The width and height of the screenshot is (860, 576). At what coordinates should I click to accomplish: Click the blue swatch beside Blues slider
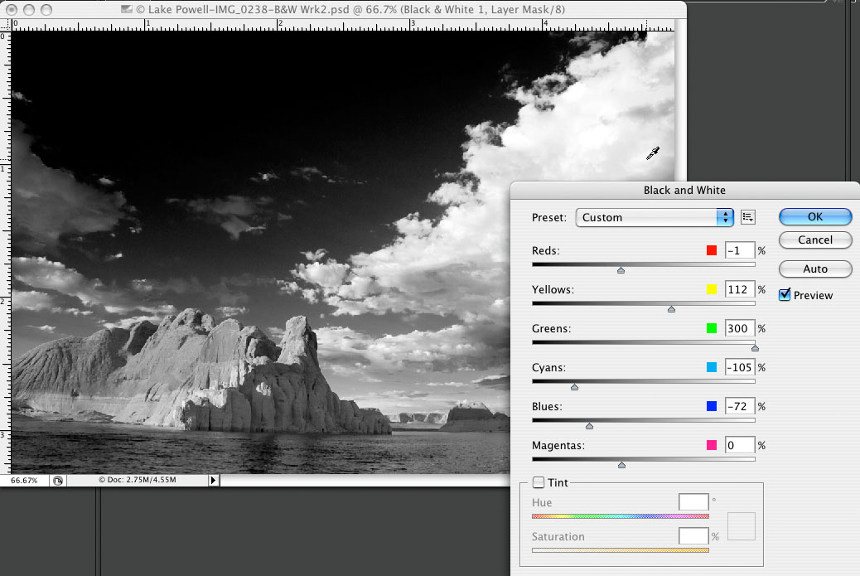711,405
